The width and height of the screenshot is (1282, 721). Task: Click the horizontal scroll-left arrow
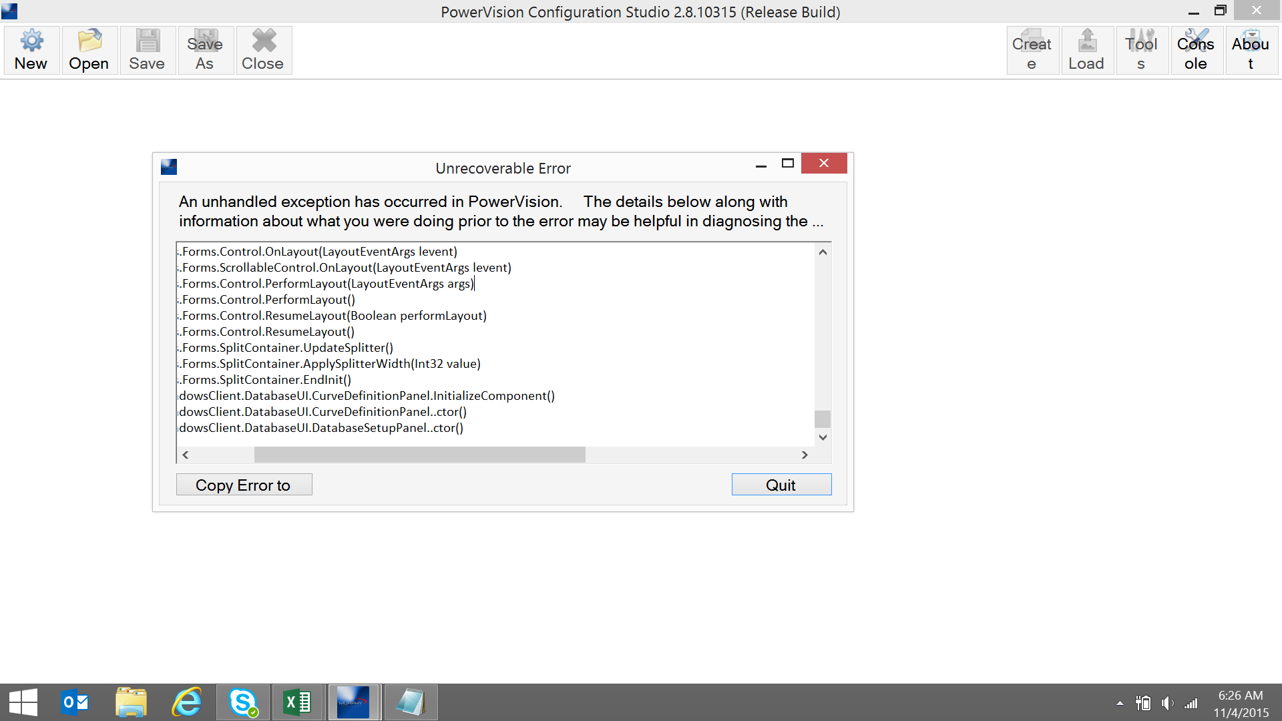click(x=186, y=455)
